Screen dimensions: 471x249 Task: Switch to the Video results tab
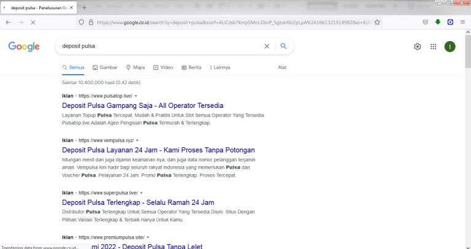tap(163, 67)
